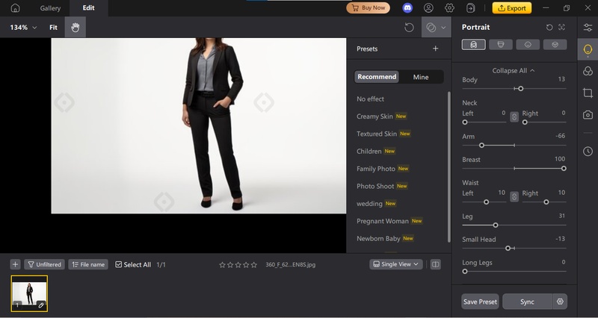
Task: Collapse All portrait sections
Action: point(514,71)
